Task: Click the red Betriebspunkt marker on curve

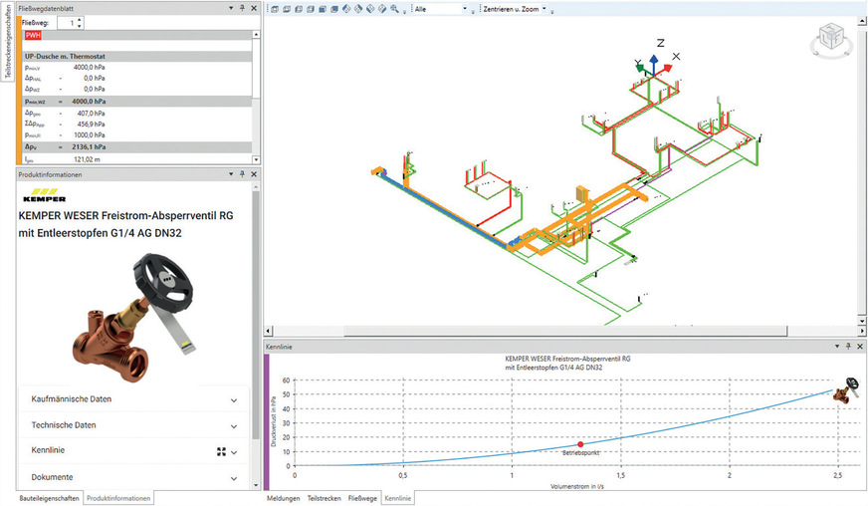Action: click(x=580, y=444)
